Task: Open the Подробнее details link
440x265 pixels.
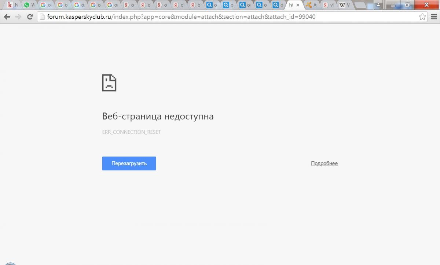Action: [x=324, y=163]
